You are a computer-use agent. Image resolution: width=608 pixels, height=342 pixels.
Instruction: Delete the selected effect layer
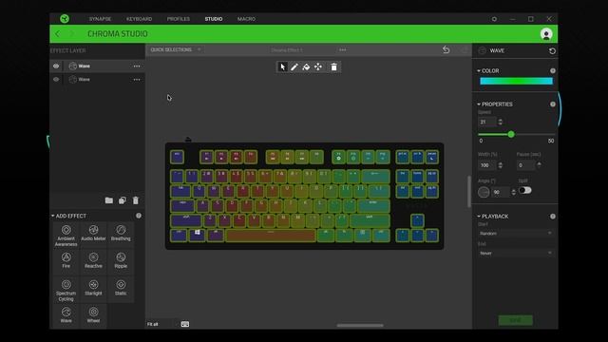click(136, 200)
